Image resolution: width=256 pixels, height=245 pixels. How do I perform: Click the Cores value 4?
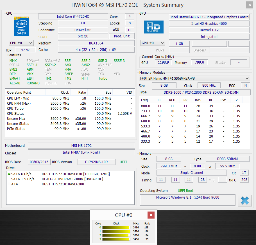(x=130, y=17)
